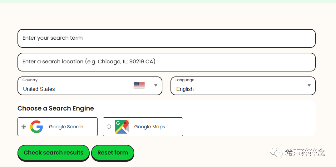Click the United States flag icon
This screenshot has height=167, width=336.
pyautogui.click(x=139, y=85)
